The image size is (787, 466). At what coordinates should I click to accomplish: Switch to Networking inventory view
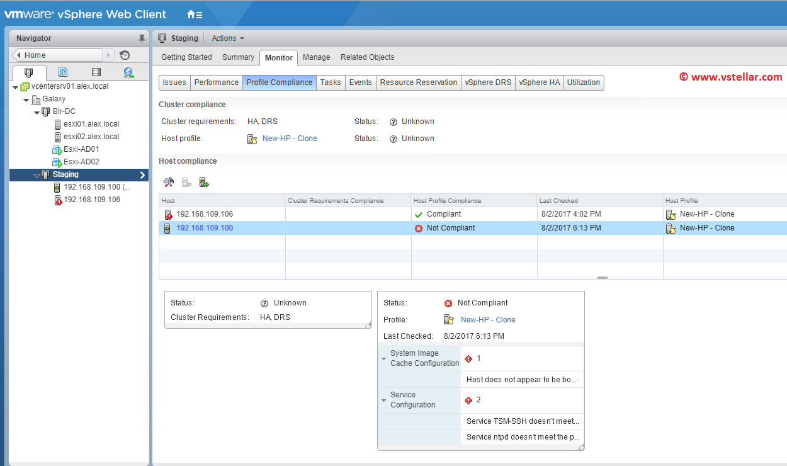click(128, 72)
